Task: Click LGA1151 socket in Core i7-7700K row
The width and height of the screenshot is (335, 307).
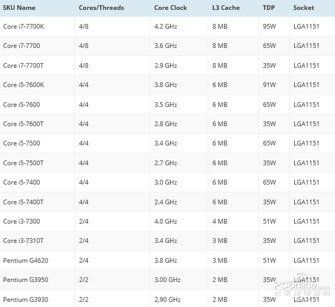Action: (307, 26)
